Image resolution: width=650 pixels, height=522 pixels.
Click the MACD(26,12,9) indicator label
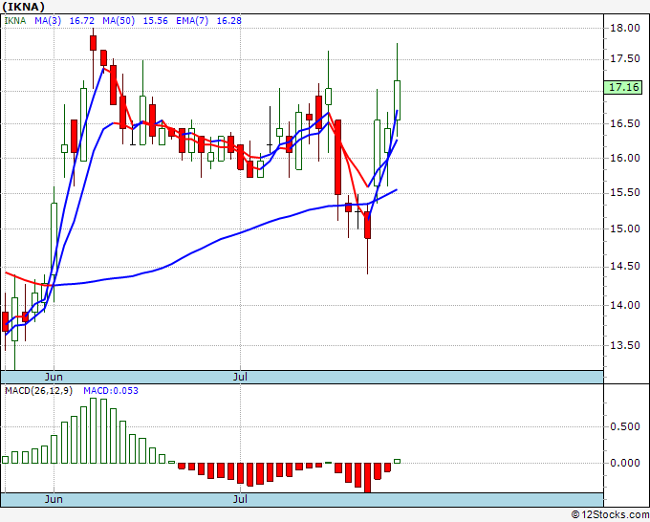tap(38, 391)
